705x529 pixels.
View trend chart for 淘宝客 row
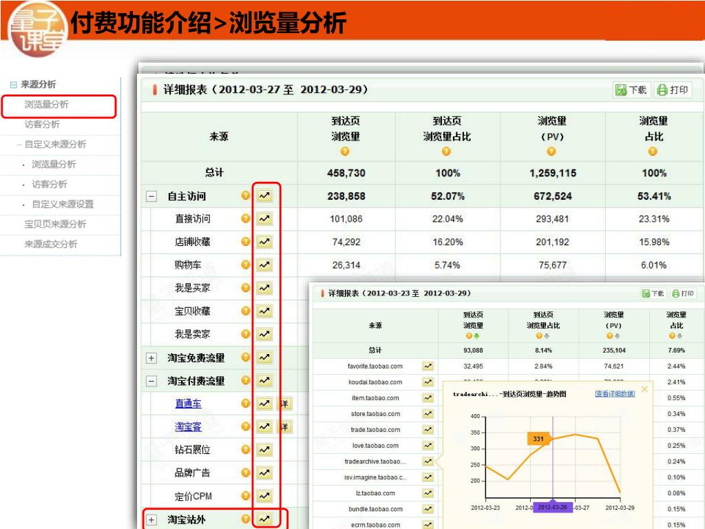(264, 426)
